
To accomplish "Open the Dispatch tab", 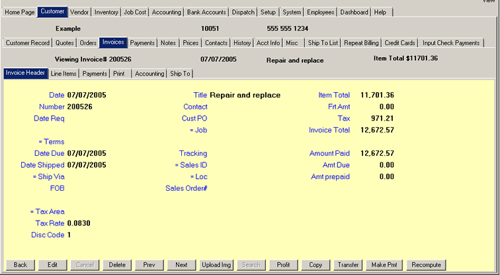I will 243,12.
